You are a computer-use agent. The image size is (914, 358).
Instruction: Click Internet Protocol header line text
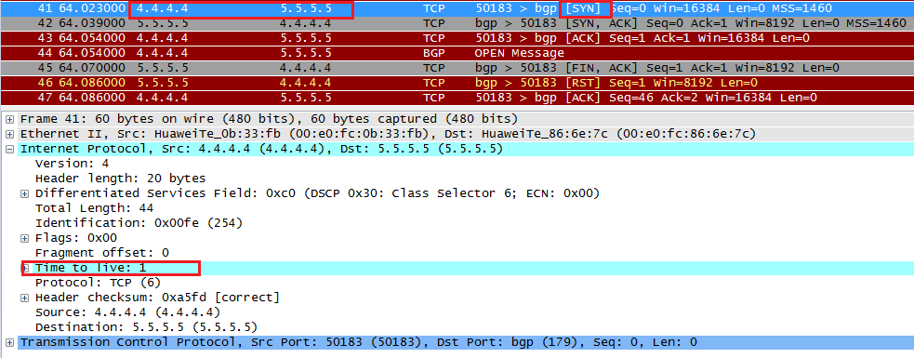[261, 150]
